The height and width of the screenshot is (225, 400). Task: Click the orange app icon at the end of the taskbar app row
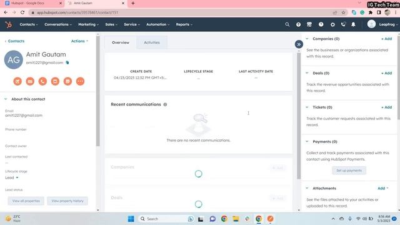pos(271,219)
